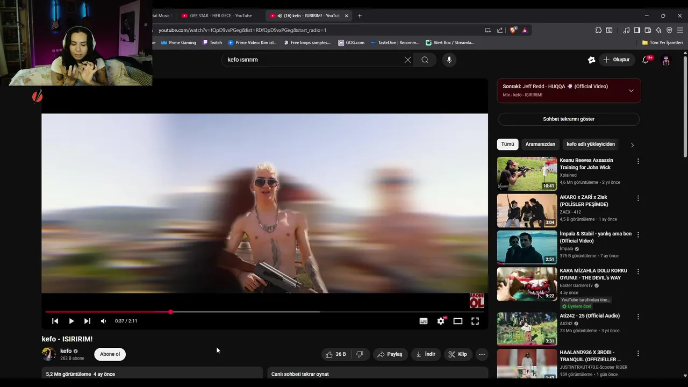Click the icon left of Oluştur
688x387 pixels.
[591, 60]
